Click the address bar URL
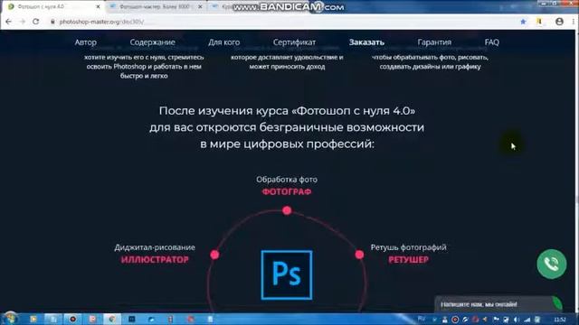 (101, 22)
